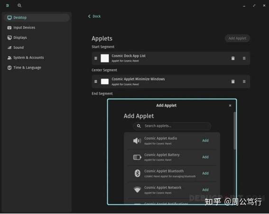This screenshot has width=269, height=214.
Task: Grab drag handle of Minimize Windows applet
Action: click(x=96, y=81)
